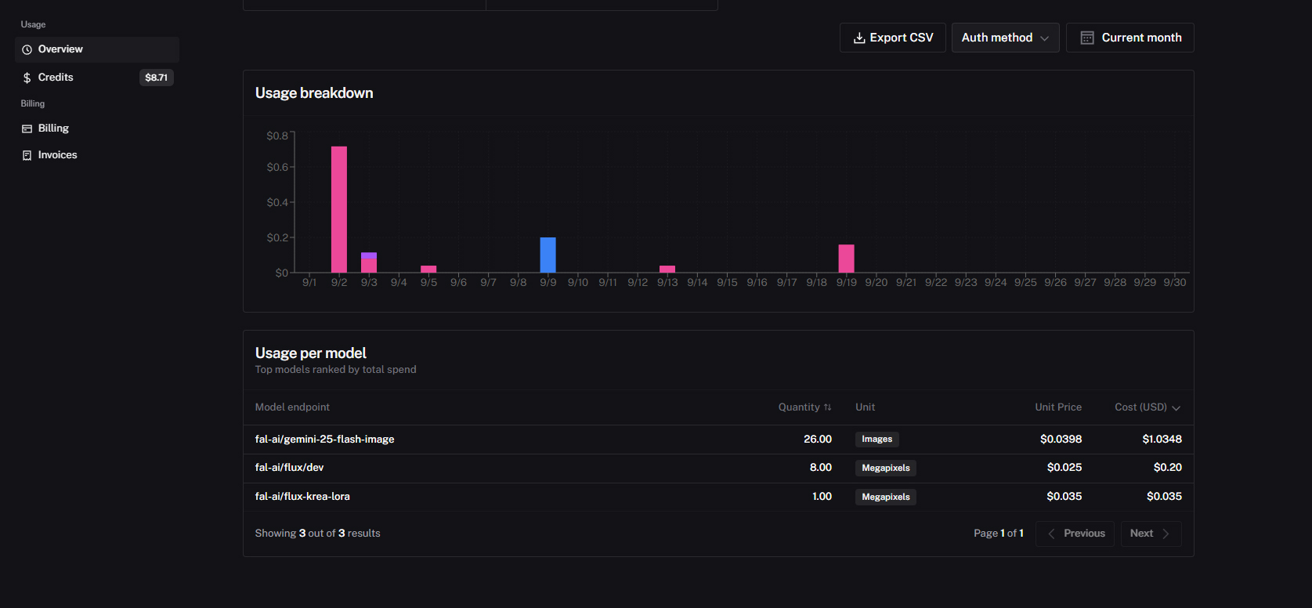Click the sort arrows icon beside Quantity
This screenshot has width=1312, height=608.
[828, 407]
